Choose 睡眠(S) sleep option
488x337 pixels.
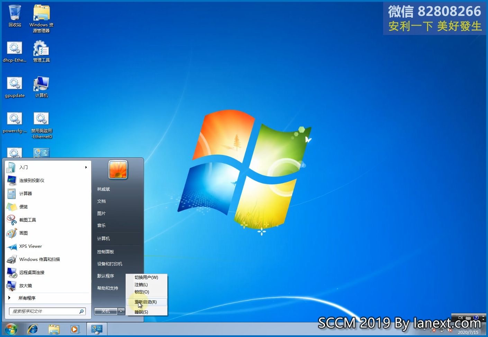[x=146, y=312]
